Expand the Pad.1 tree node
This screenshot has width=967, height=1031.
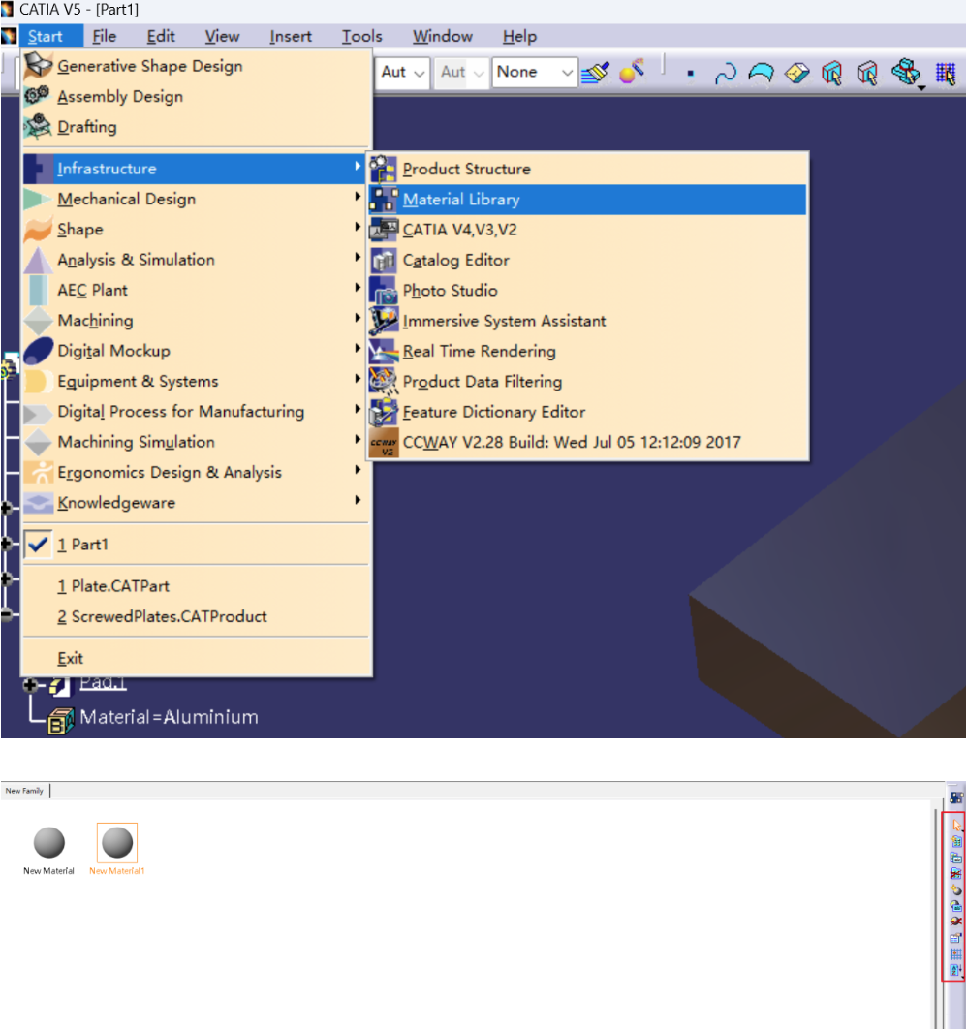[x=30, y=686]
